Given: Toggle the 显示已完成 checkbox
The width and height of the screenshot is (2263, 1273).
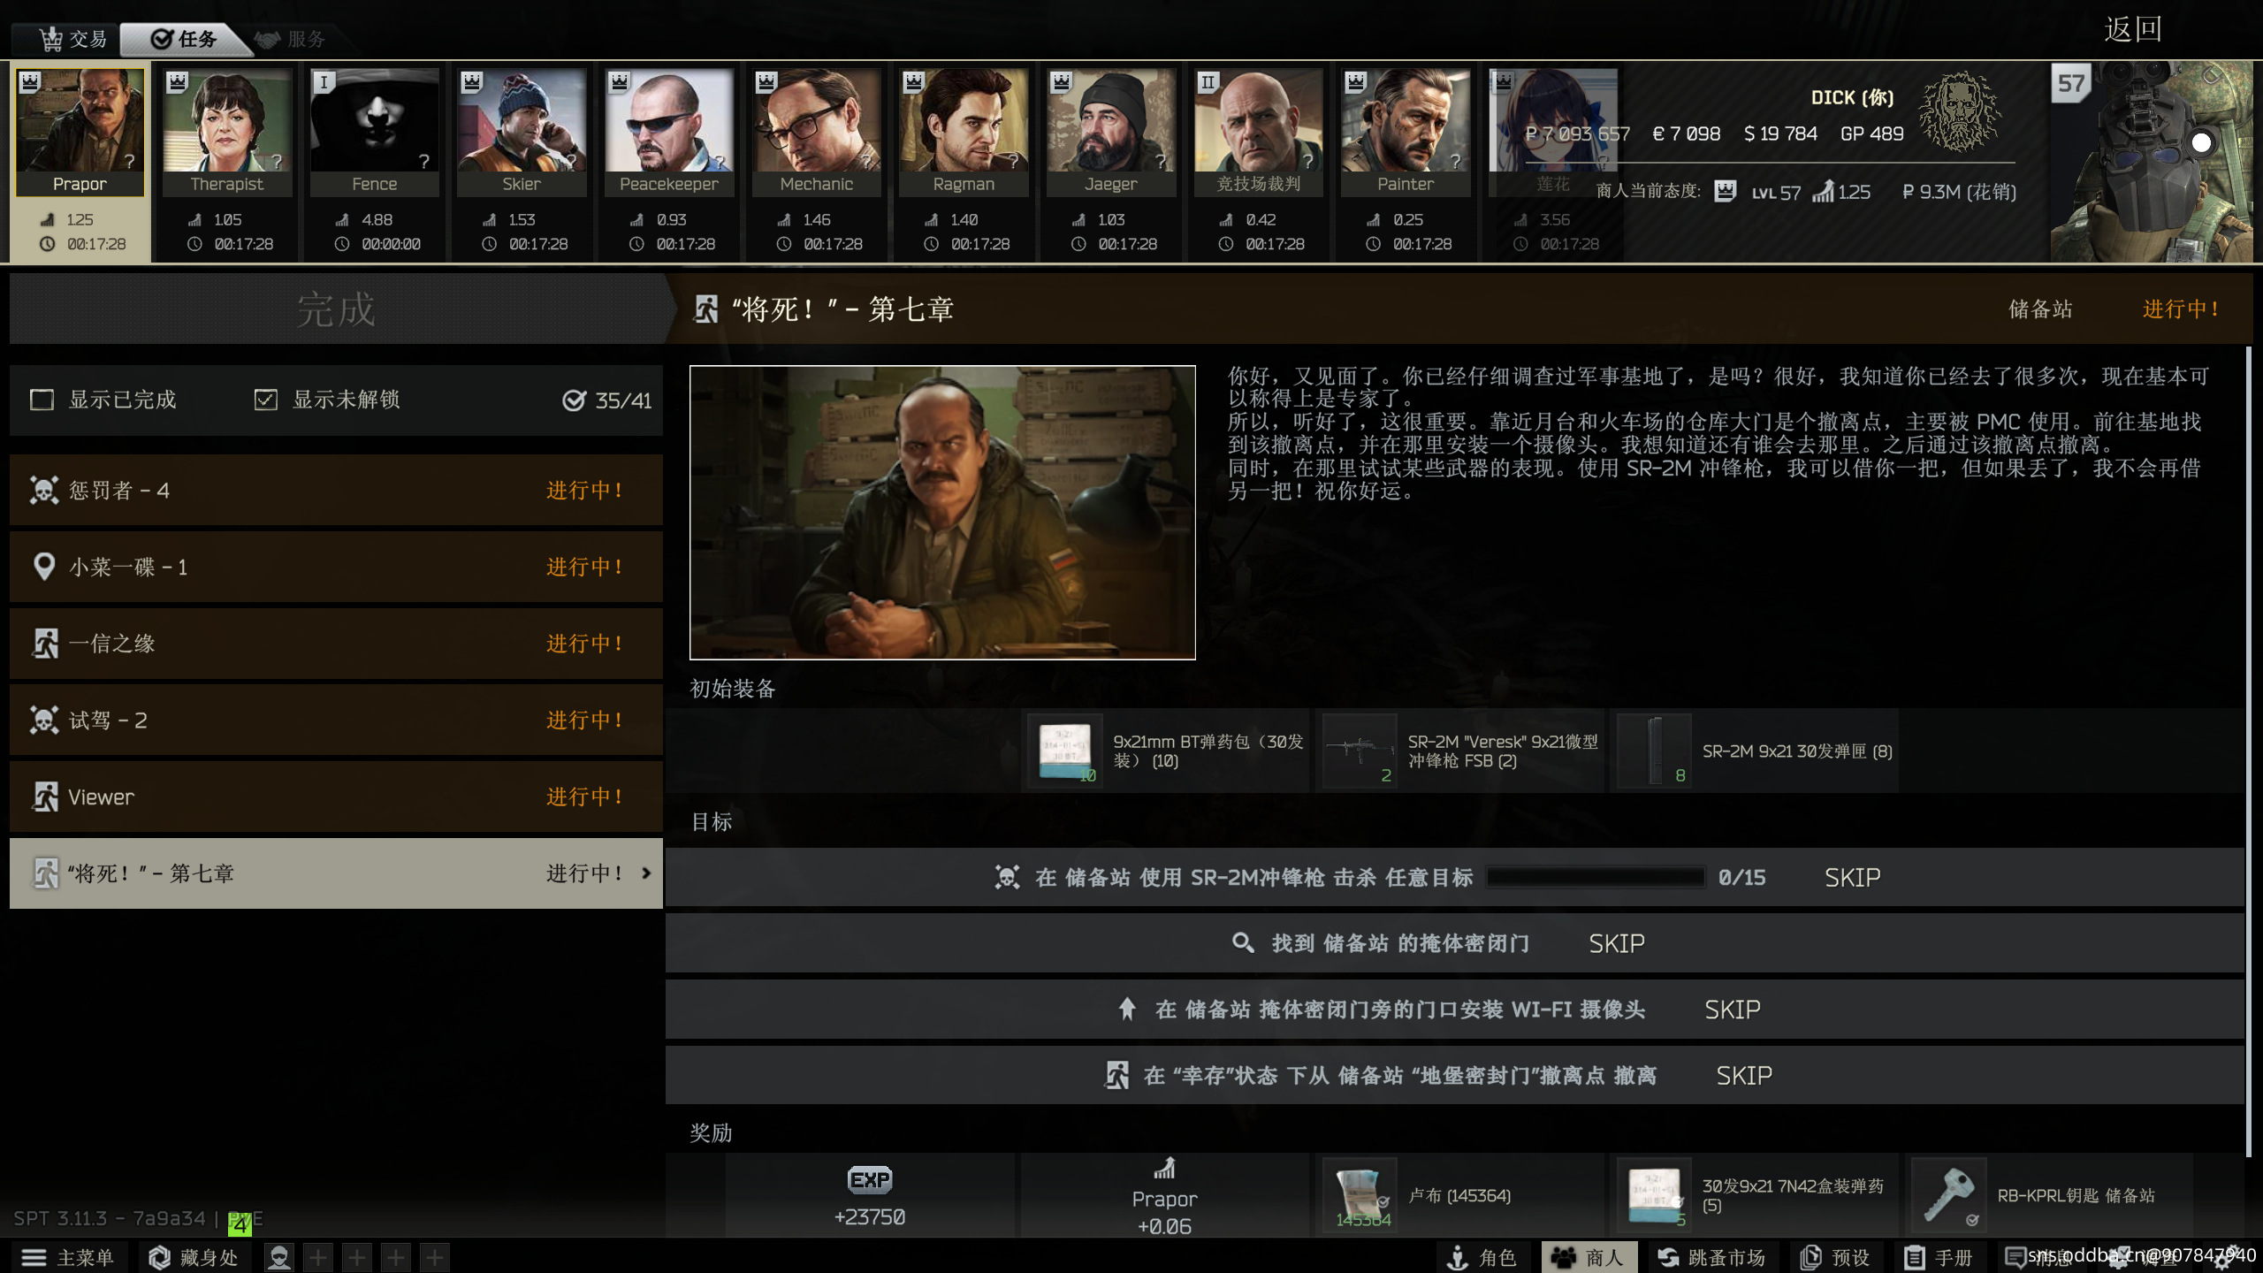Looking at the screenshot, I should coord(42,400).
